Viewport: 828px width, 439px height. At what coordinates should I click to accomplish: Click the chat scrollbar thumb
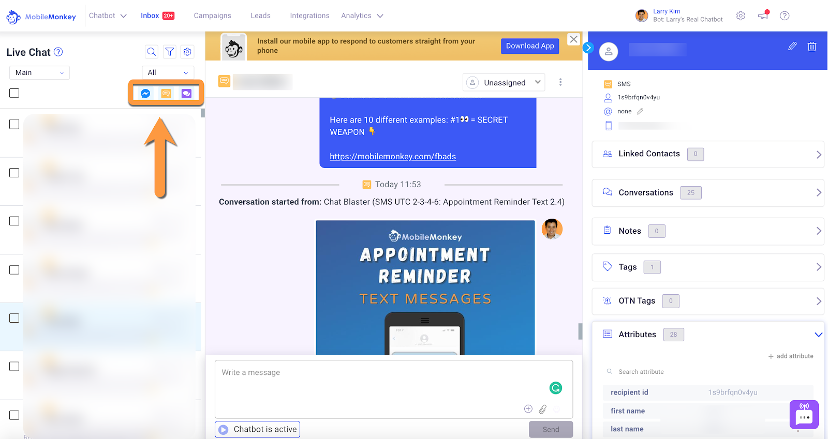[580, 331]
